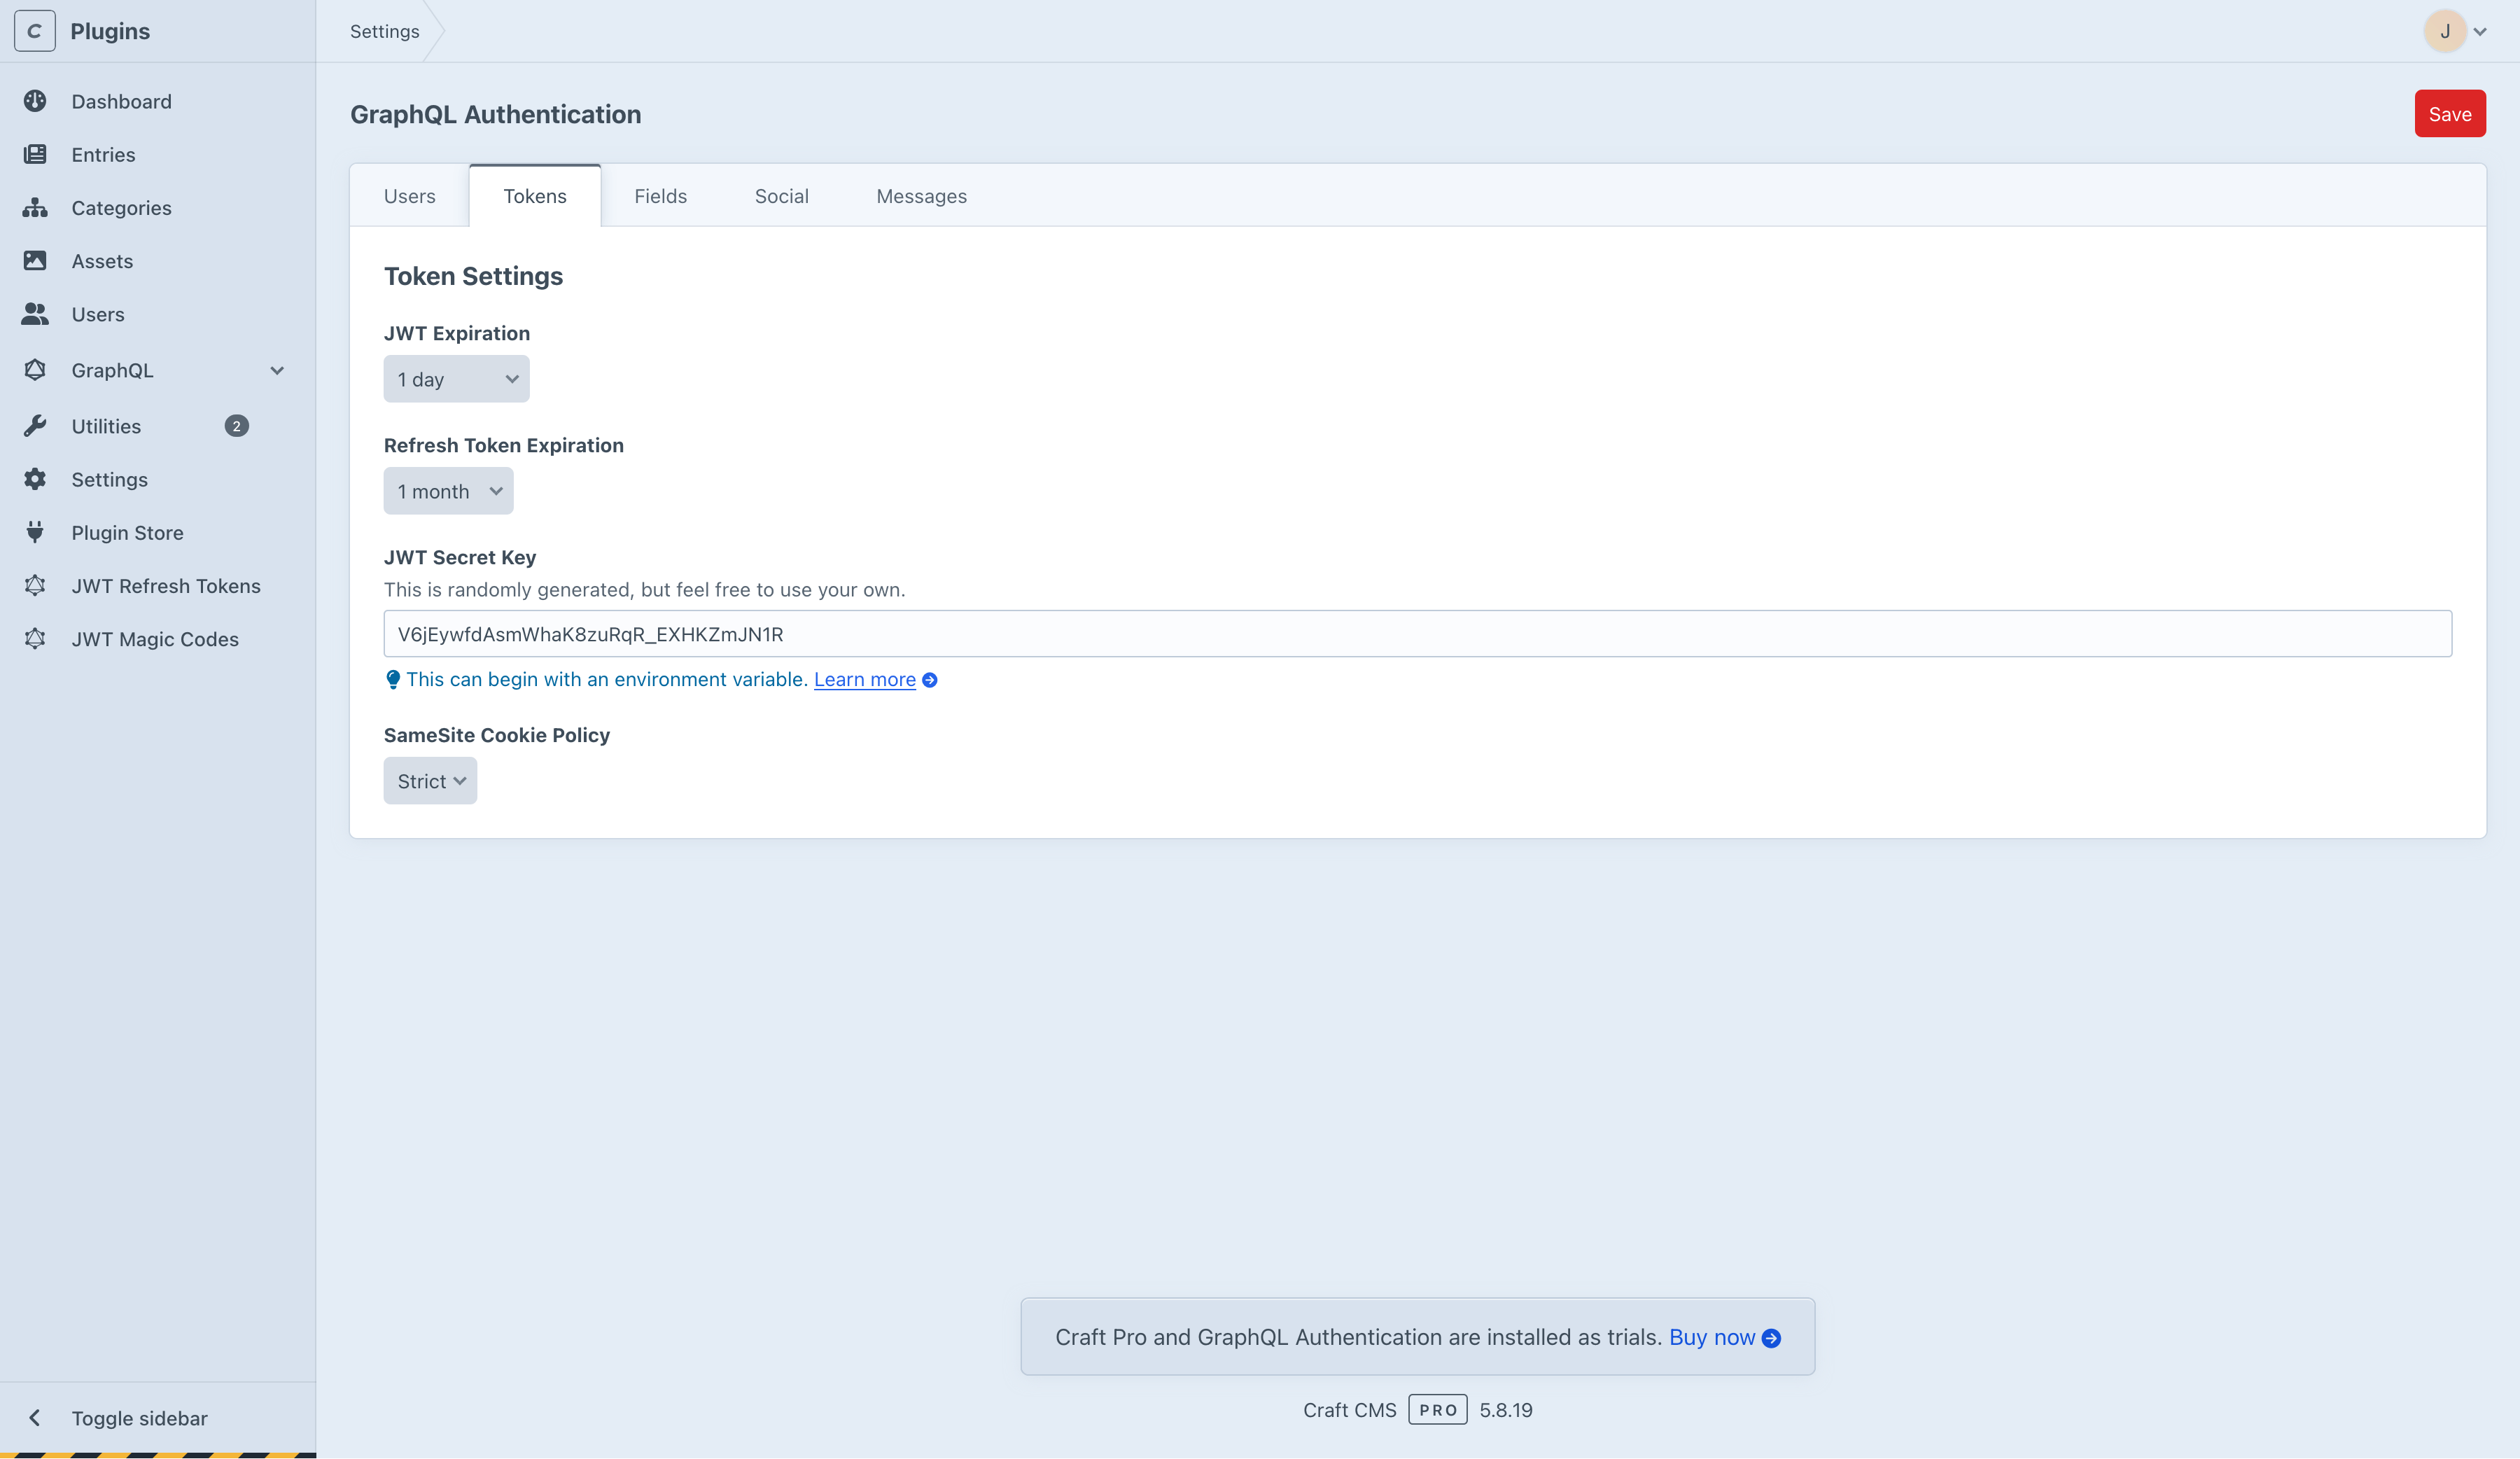Viewport: 2520px width, 1459px height.
Task: Click the Categories sitemap icon
Action: (35, 208)
